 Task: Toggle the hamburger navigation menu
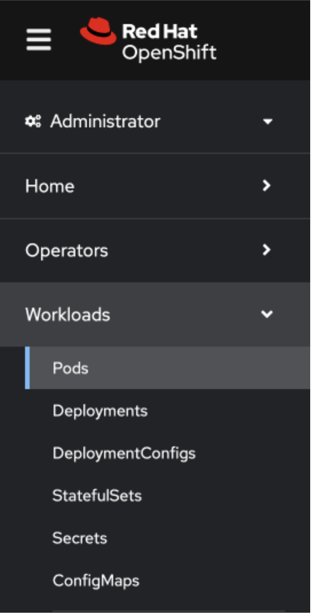(38, 40)
